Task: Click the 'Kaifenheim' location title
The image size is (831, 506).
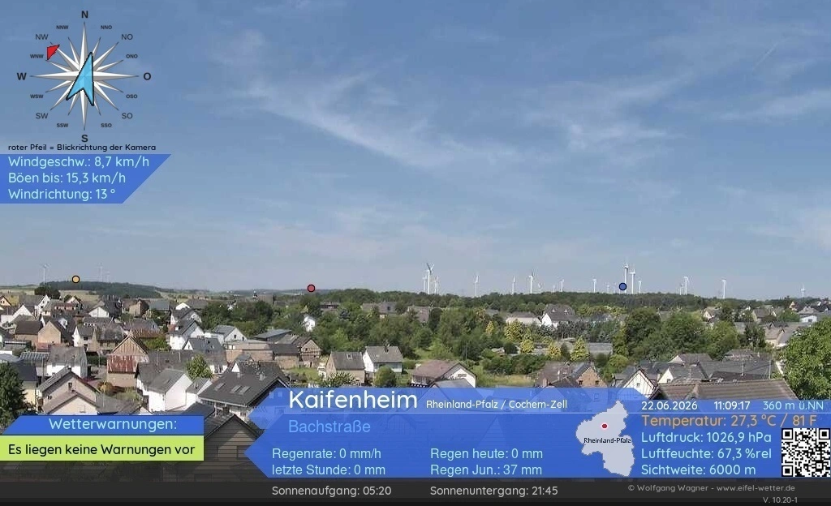Action: [x=353, y=400]
